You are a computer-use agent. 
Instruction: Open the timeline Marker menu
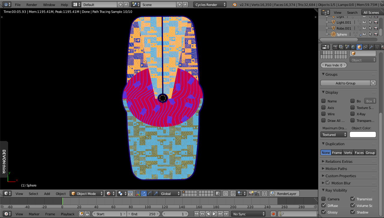click(x=34, y=214)
